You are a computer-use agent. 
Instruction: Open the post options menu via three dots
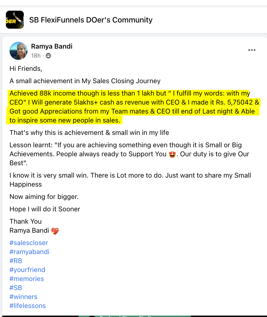[x=252, y=50]
